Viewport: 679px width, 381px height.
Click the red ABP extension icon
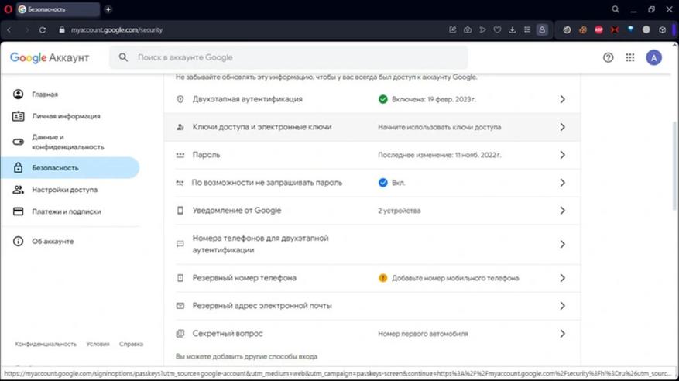point(599,30)
